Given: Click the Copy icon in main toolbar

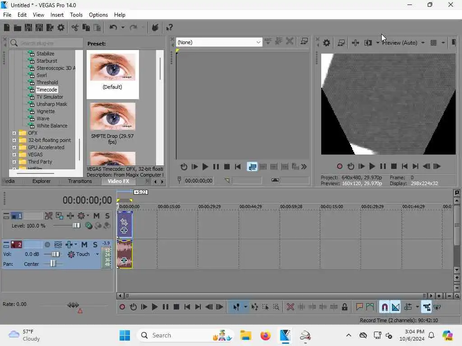Looking at the screenshot, I should tap(86, 27).
